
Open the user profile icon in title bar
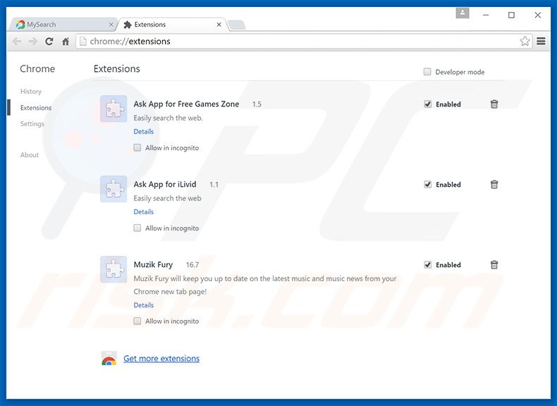[x=463, y=13]
